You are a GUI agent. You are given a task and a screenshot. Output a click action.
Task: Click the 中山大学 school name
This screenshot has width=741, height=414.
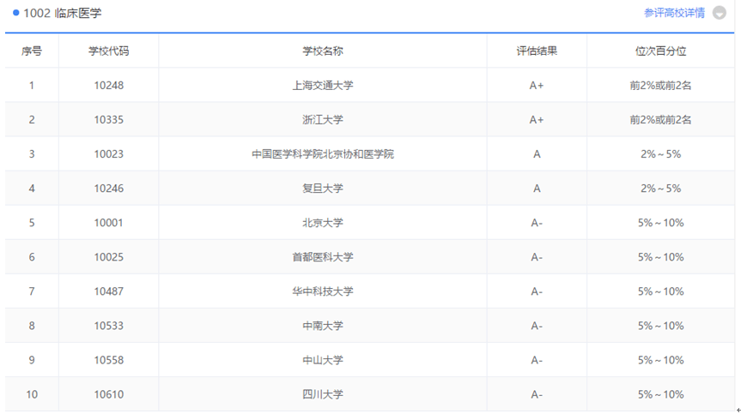click(323, 360)
